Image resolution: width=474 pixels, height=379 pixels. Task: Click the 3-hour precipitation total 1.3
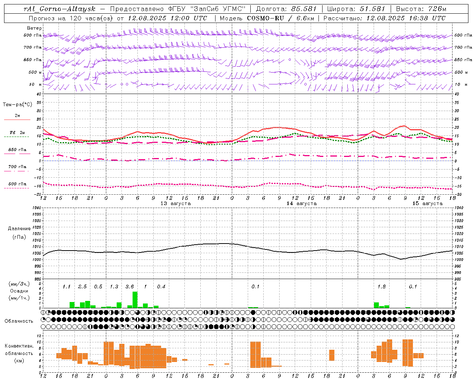[114, 287]
